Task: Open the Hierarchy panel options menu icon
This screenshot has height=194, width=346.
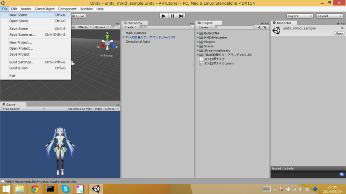Action: 192,23
